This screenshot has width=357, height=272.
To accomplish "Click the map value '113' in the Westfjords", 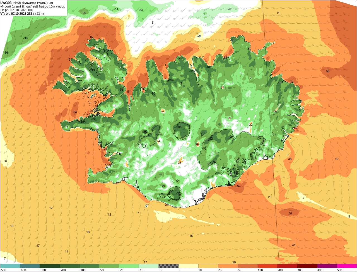I will (x=92, y=70).
